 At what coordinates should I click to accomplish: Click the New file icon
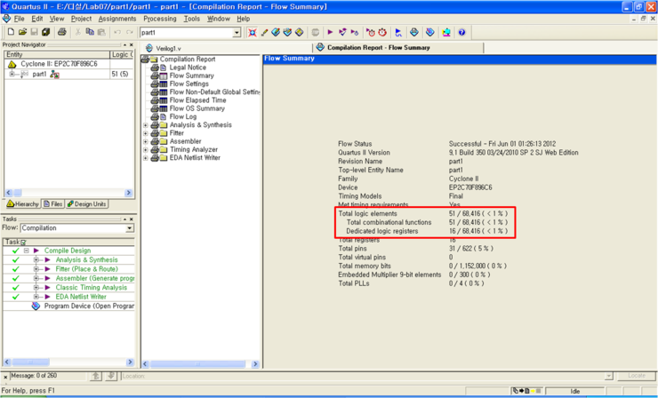coord(10,32)
